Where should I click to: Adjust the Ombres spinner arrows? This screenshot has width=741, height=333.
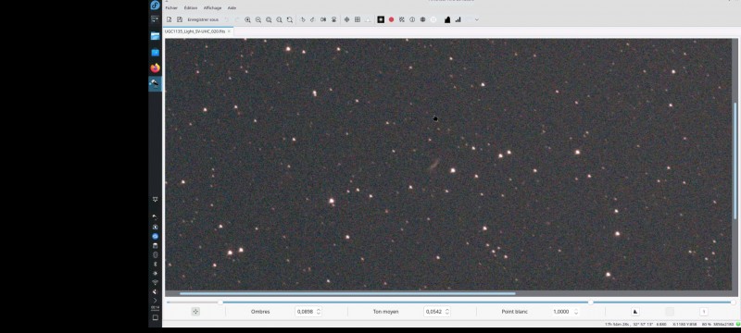[x=319, y=312]
